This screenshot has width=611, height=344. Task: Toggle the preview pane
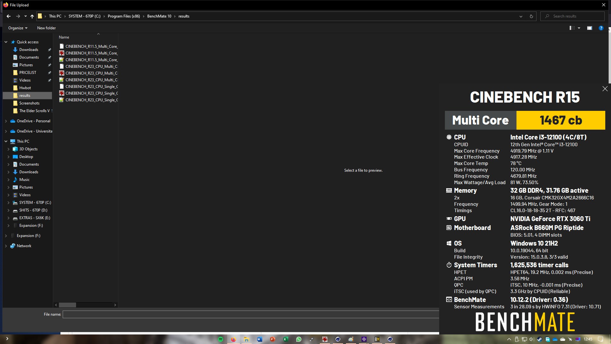589,28
